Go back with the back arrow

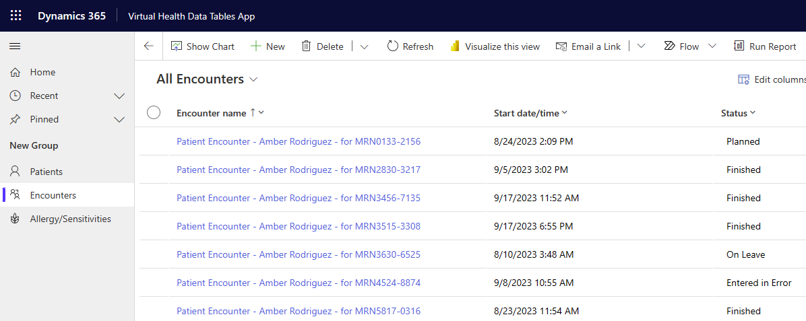[148, 46]
